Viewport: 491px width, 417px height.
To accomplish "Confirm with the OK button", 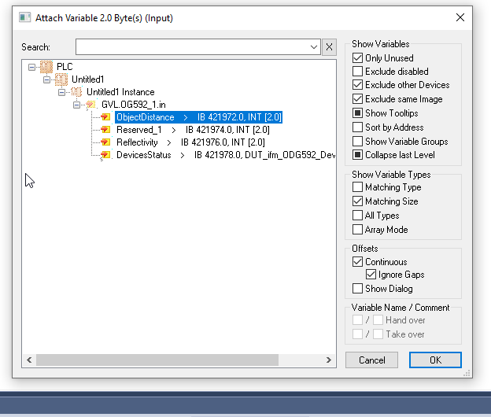I will click(x=435, y=360).
